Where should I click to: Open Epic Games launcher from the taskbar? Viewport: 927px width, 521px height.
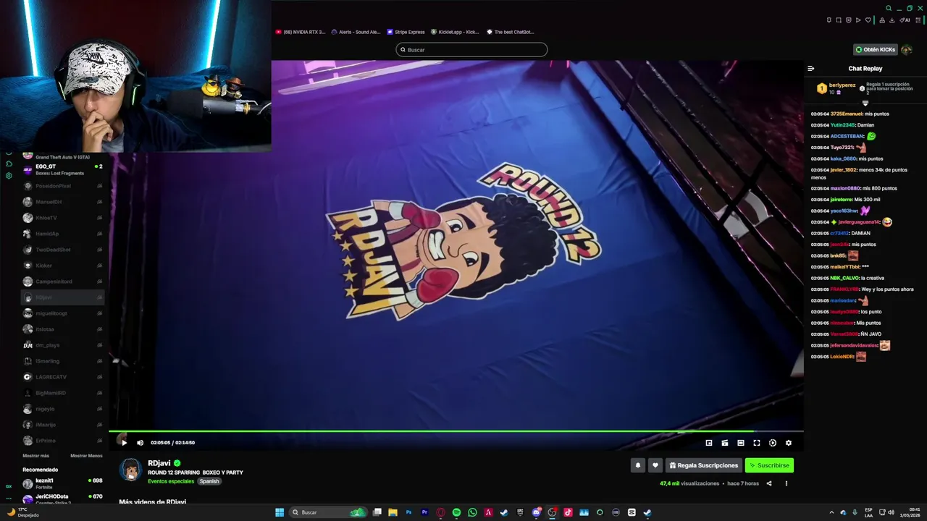point(520,512)
